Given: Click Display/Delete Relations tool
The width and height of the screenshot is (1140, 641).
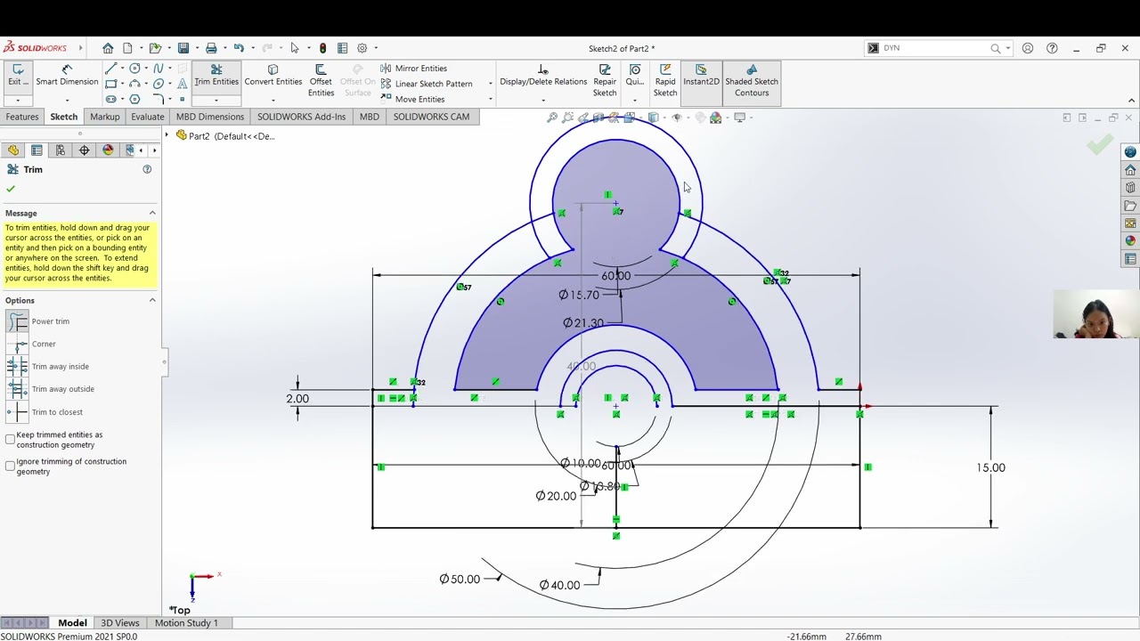Looking at the screenshot, I should (543, 76).
